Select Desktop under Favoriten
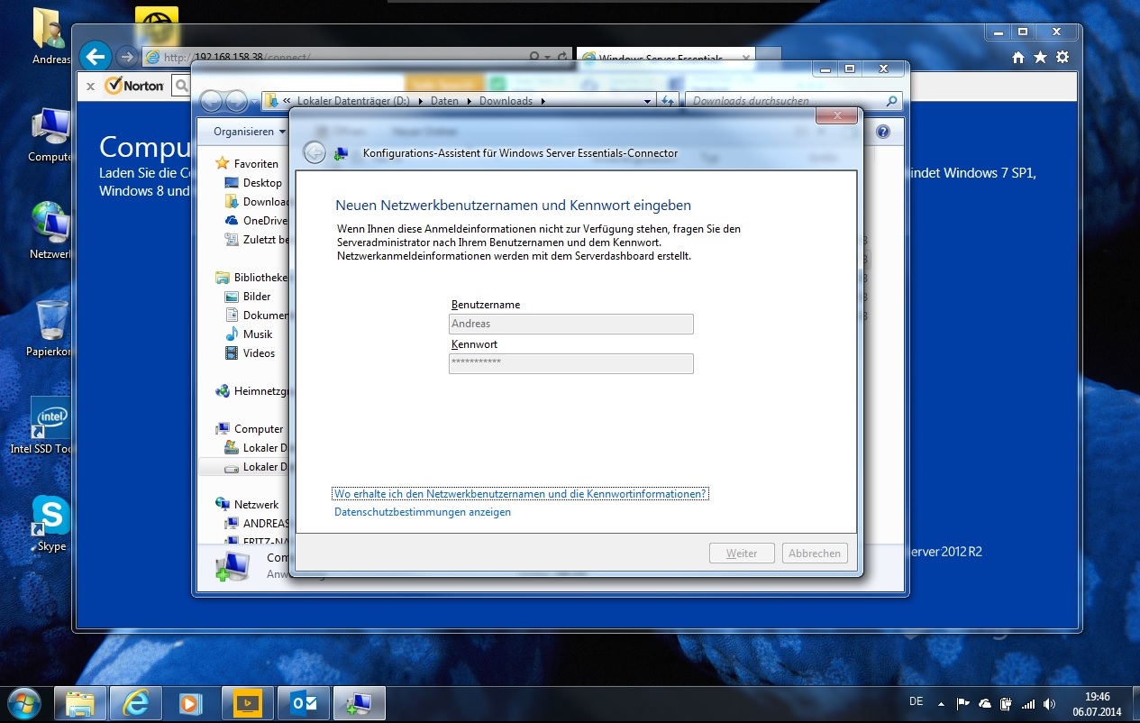1140x723 pixels. (x=262, y=183)
